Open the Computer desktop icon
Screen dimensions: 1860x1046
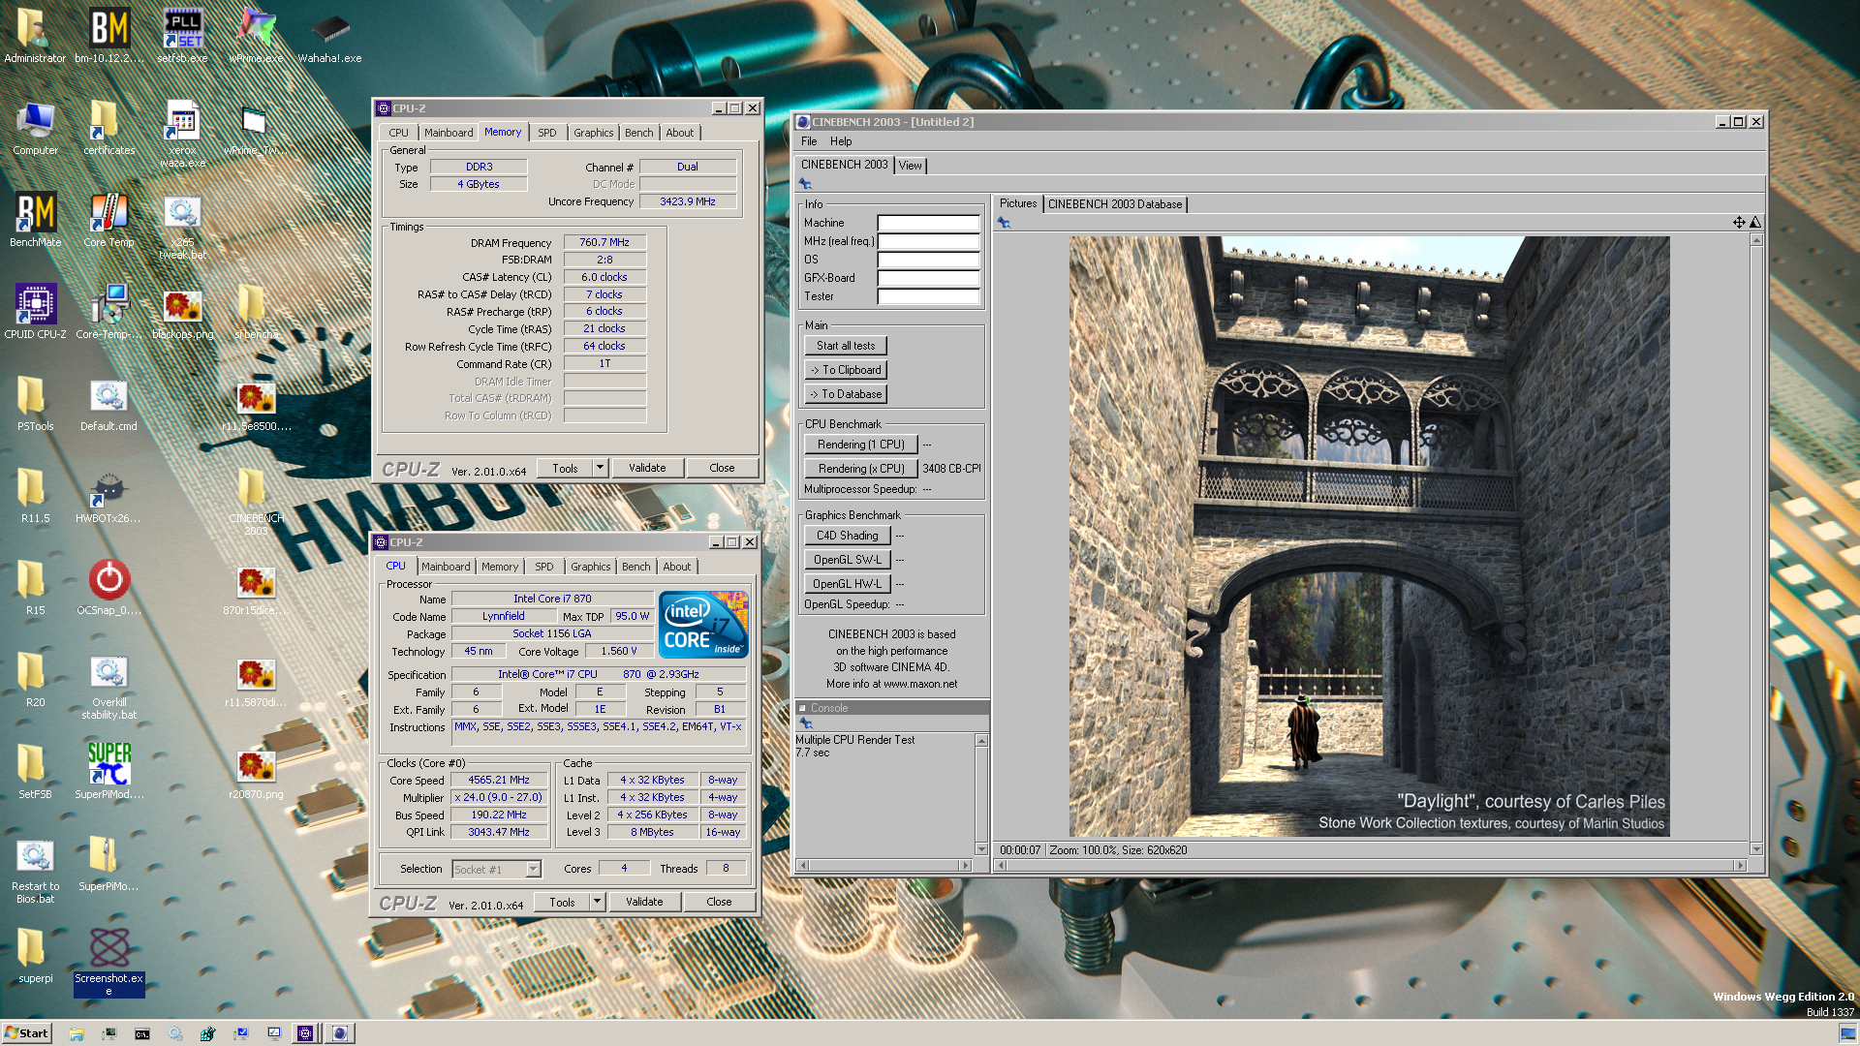coord(36,127)
